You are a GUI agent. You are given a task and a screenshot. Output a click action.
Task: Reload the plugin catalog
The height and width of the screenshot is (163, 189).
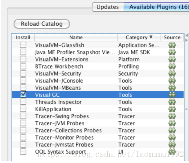pos(42,24)
